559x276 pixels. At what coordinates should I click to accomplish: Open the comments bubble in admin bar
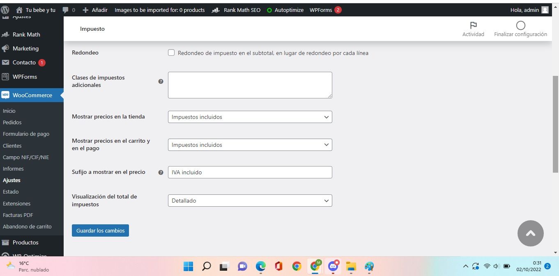click(x=69, y=10)
